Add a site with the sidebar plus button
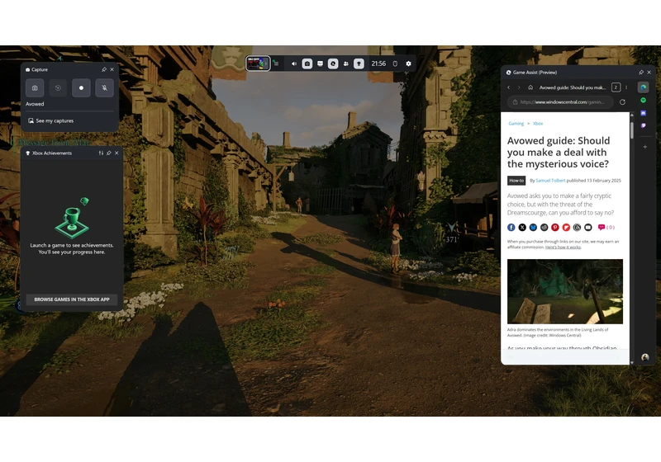 tap(645, 147)
